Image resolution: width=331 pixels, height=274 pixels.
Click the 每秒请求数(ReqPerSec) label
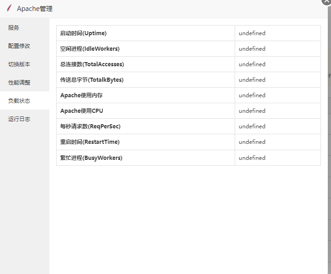coord(90,126)
